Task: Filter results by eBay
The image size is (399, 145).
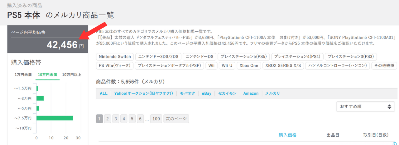Action: tap(206, 93)
